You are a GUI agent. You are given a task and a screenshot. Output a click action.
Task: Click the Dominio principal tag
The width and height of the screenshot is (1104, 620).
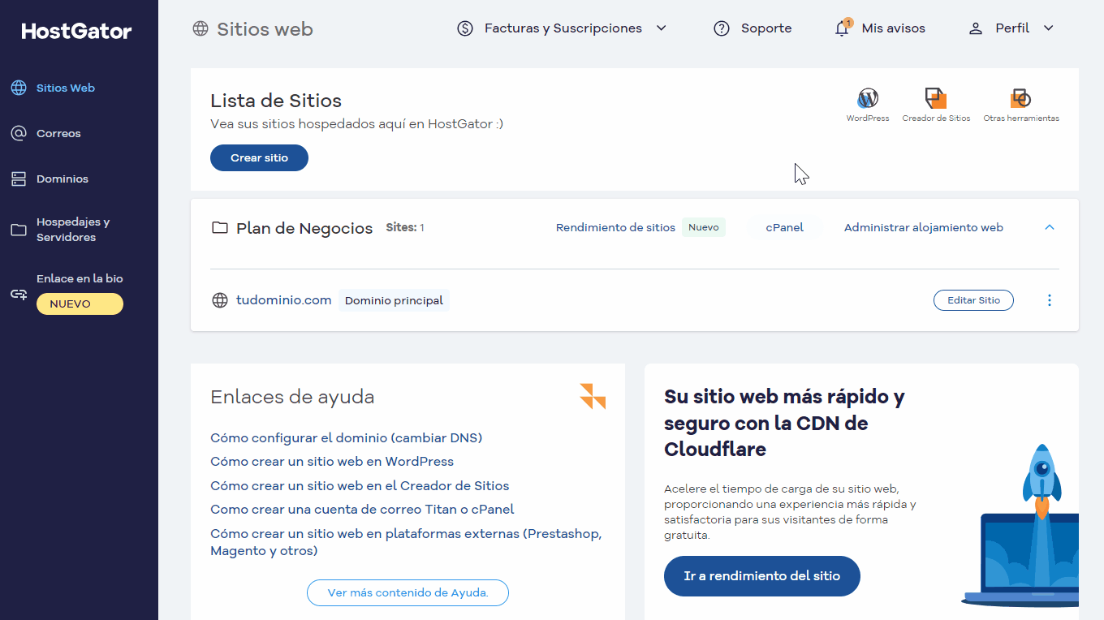[x=394, y=301]
